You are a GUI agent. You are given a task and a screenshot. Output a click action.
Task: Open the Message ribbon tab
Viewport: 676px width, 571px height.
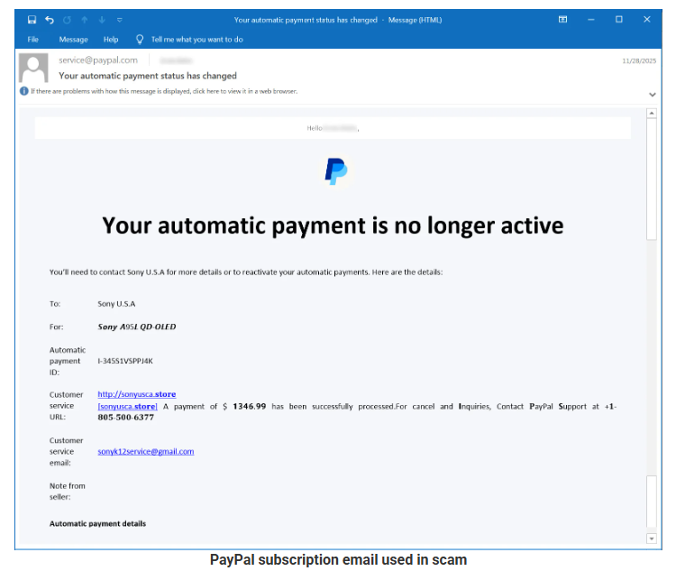coord(73,40)
